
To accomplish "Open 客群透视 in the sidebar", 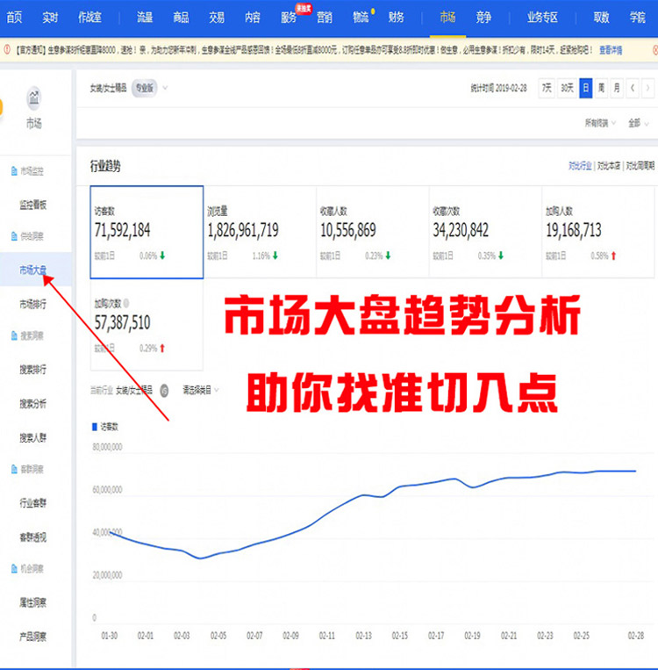I will point(32,537).
